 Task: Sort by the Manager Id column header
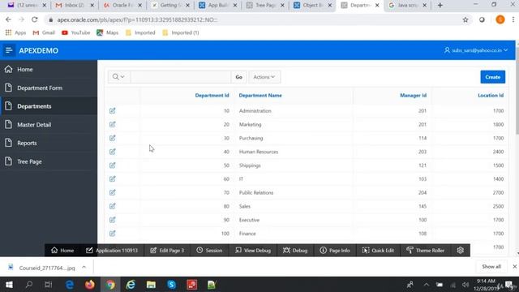413,96
